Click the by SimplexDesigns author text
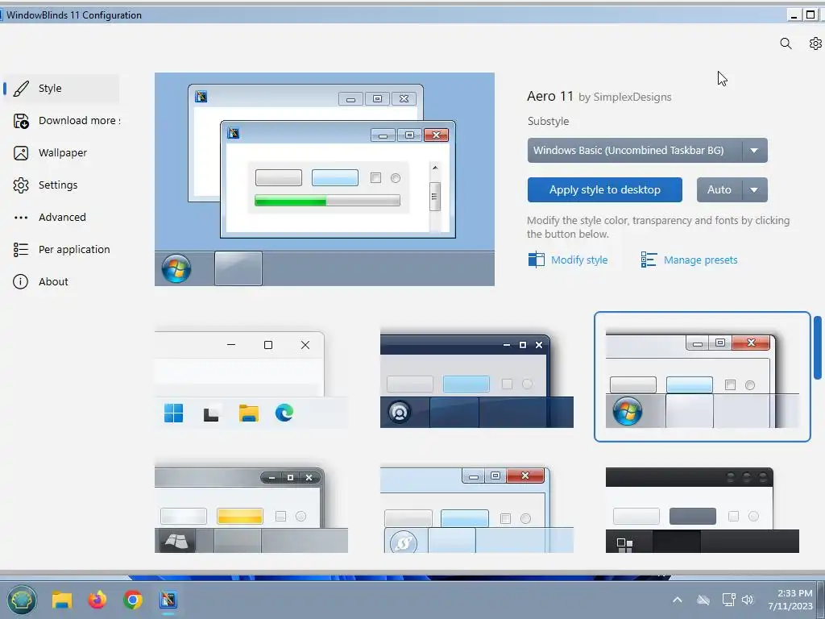The height and width of the screenshot is (619, 825). [625, 97]
